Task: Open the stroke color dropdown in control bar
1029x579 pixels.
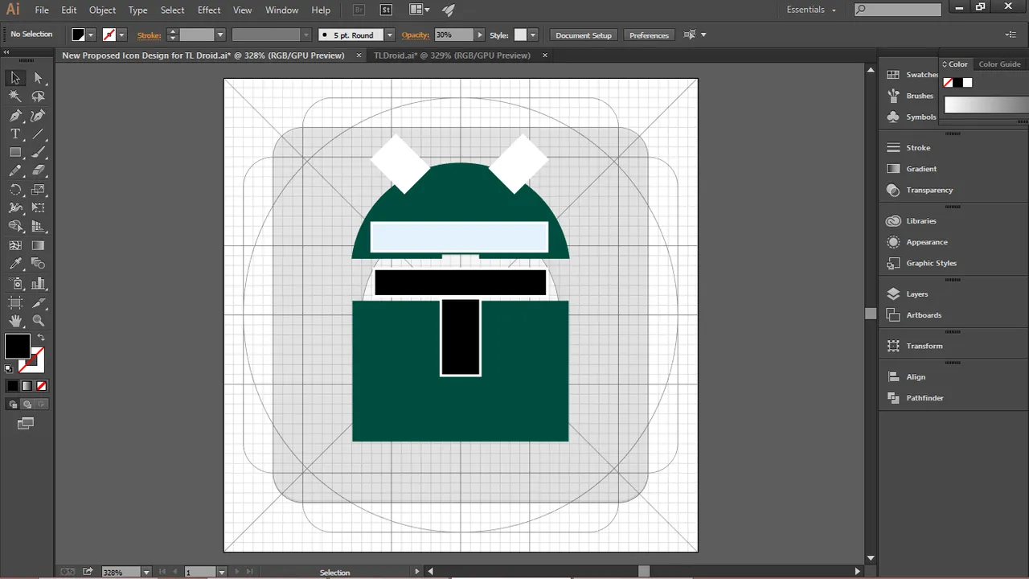Action: [x=121, y=35]
